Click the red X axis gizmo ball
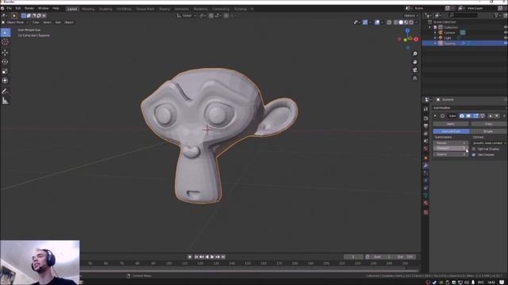Viewport: 508px width, 285px height. [x=416, y=39]
